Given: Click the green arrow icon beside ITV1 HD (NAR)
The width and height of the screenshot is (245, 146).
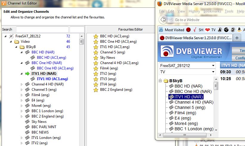Looking at the screenshot, I should tap(27, 74).
